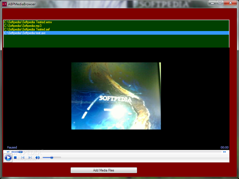Click the Add Media Files button
Viewport: 239px width, 179px height.
click(104, 170)
